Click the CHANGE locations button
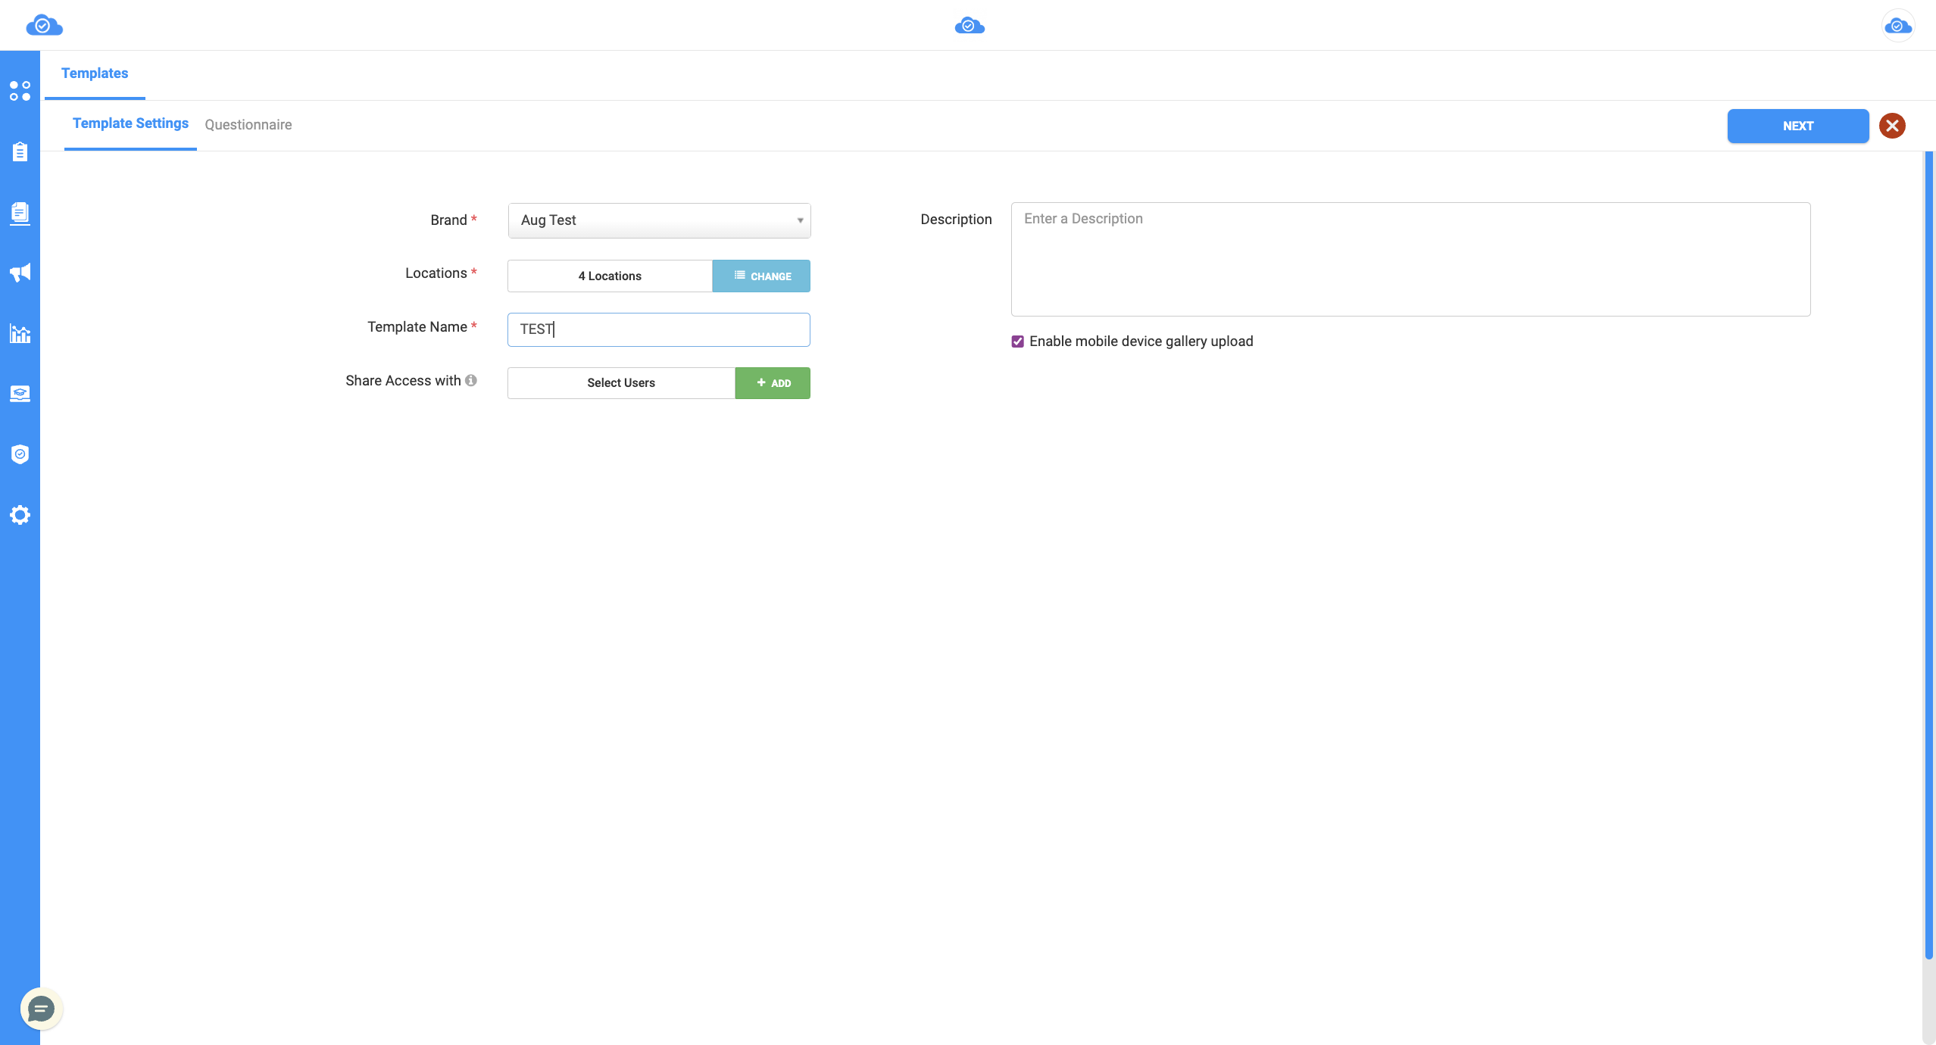1936x1045 pixels. (760, 276)
